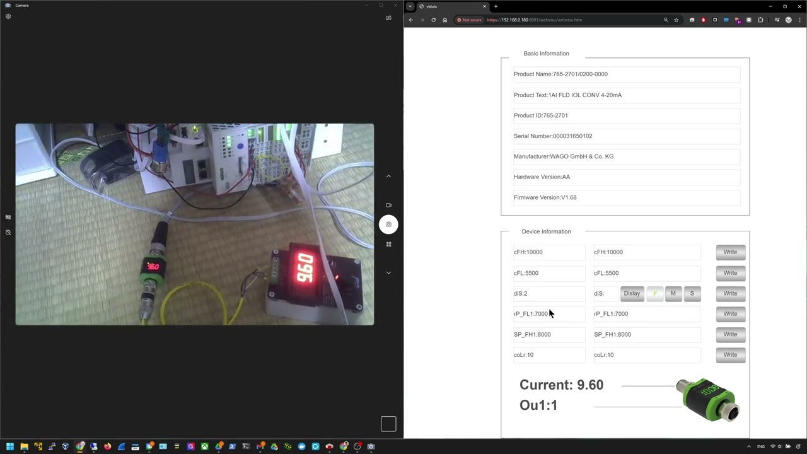
Task: Click the Not secure site badge
Action: [x=469, y=20]
